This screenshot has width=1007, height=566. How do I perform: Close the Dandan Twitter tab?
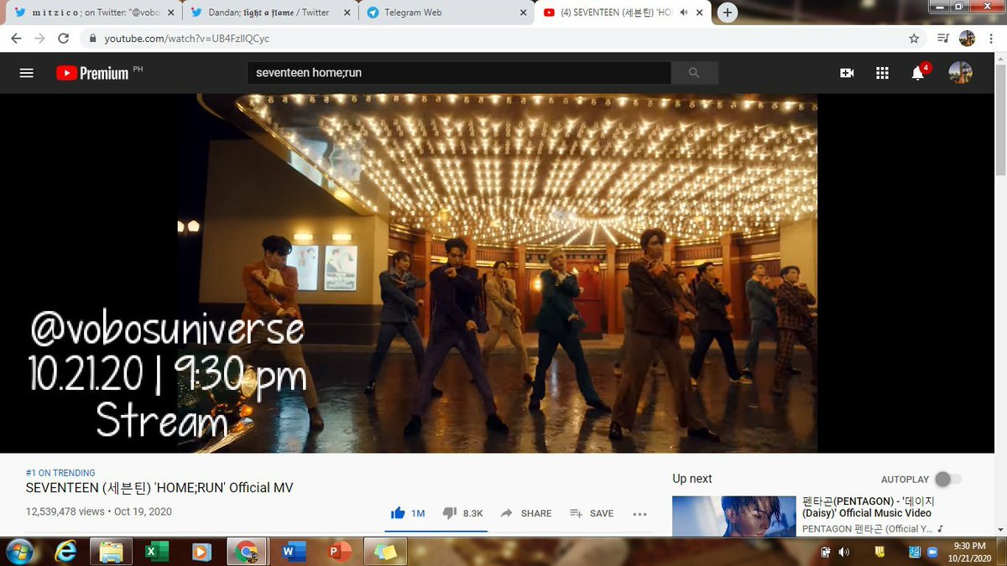click(346, 13)
